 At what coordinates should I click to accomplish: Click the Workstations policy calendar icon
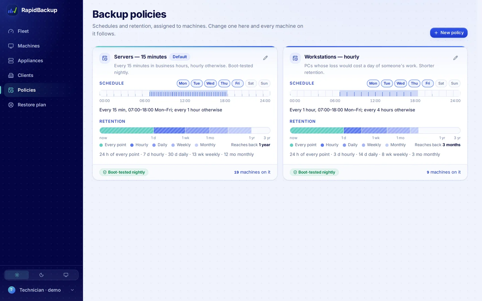(x=295, y=58)
